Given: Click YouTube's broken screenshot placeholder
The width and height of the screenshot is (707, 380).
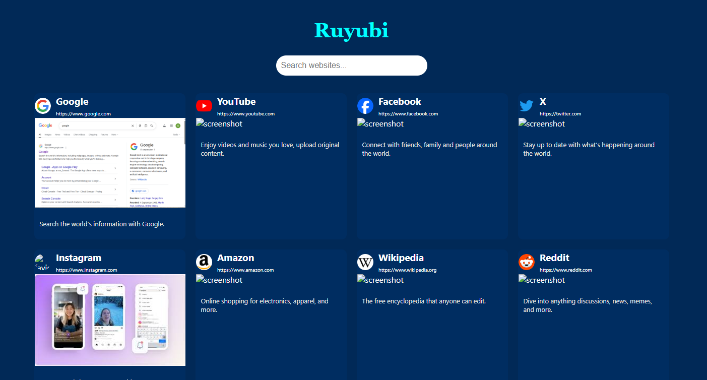Looking at the screenshot, I should point(219,123).
